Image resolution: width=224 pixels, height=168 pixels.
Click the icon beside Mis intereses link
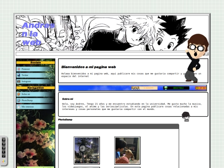coord(19,107)
